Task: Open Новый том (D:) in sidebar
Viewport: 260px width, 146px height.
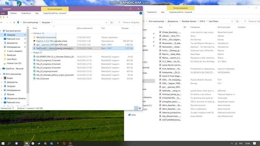Action: click(14, 63)
